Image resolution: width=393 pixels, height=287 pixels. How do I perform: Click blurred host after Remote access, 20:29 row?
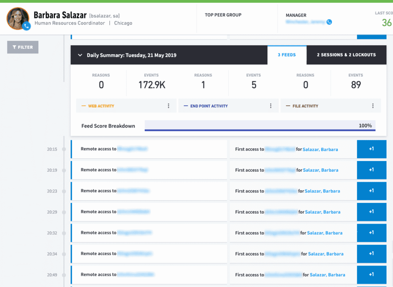coord(134,212)
